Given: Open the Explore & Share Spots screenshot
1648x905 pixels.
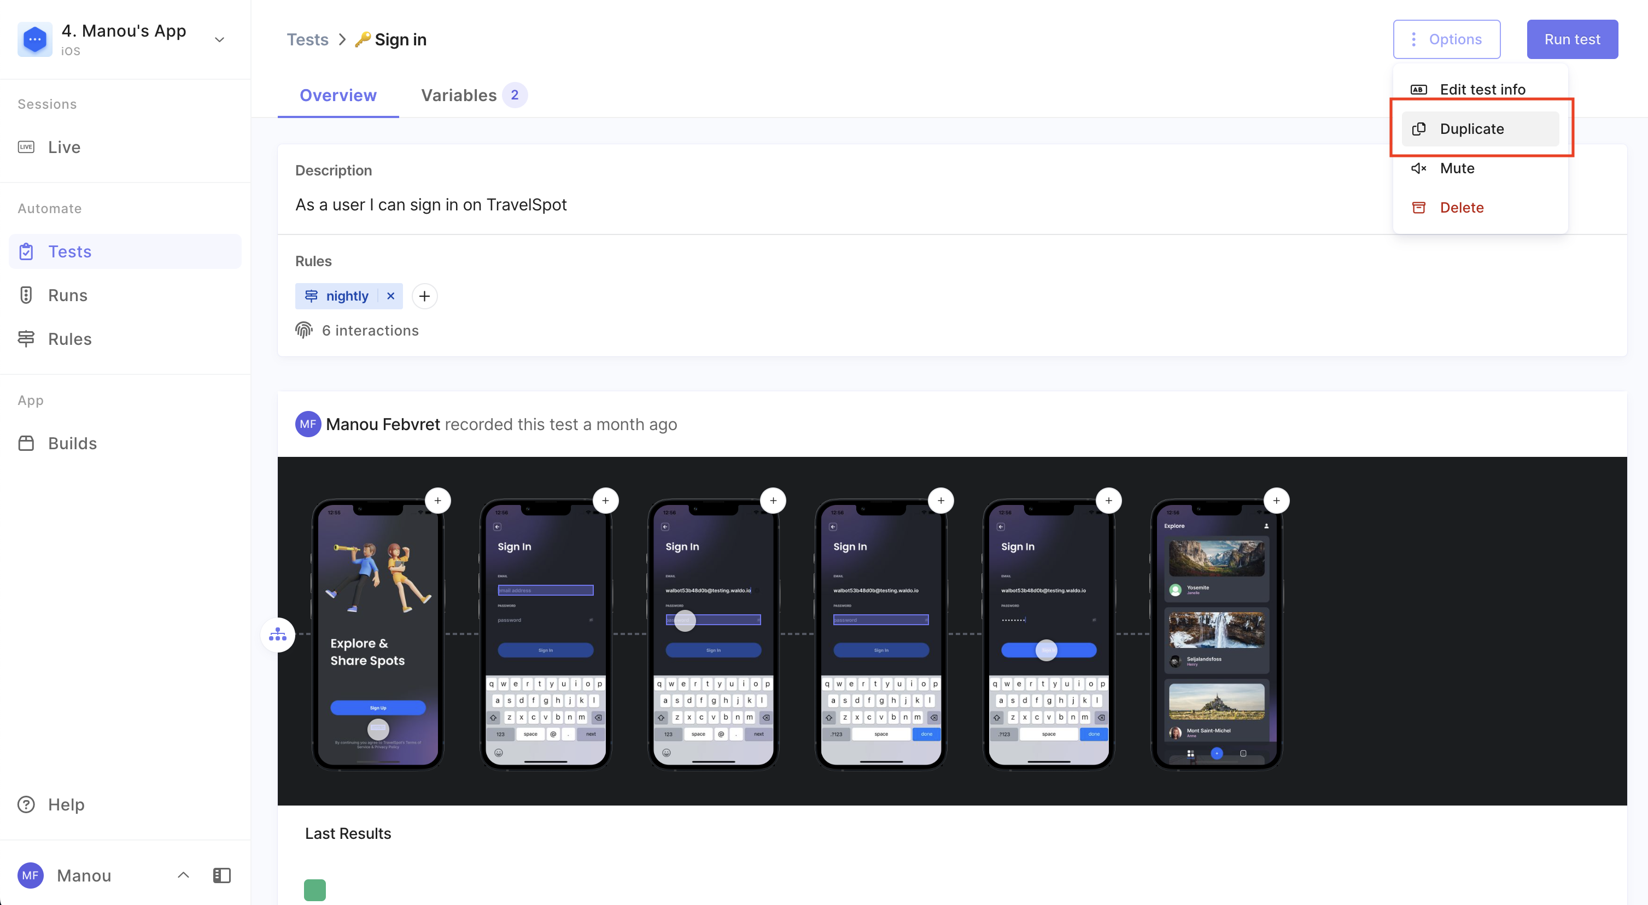Looking at the screenshot, I should pyautogui.click(x=377, y=633).
